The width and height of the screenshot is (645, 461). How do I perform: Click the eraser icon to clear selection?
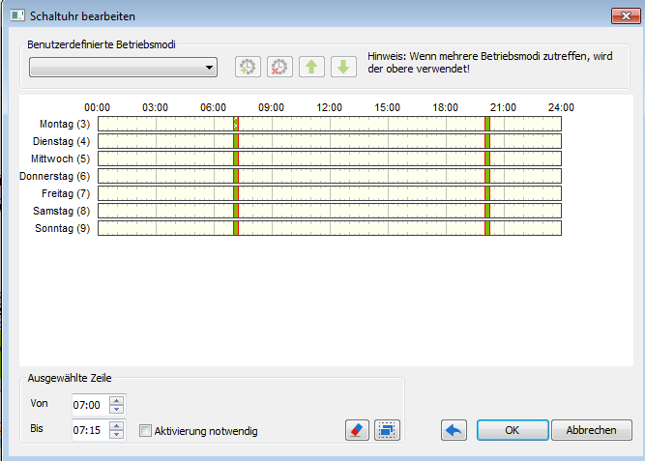coord(357,430)
